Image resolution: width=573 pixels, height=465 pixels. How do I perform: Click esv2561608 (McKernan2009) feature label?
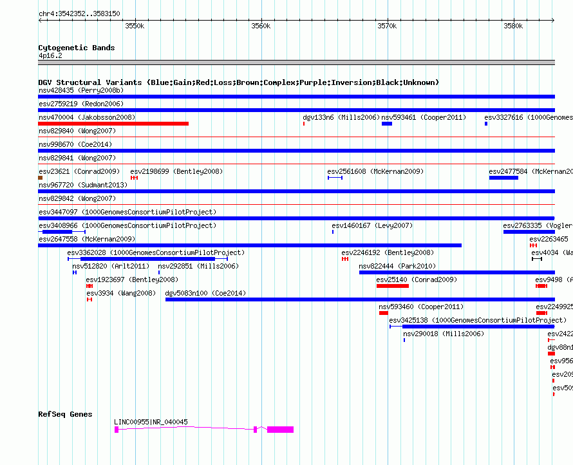pyautogui.click(x=375, y=171)
